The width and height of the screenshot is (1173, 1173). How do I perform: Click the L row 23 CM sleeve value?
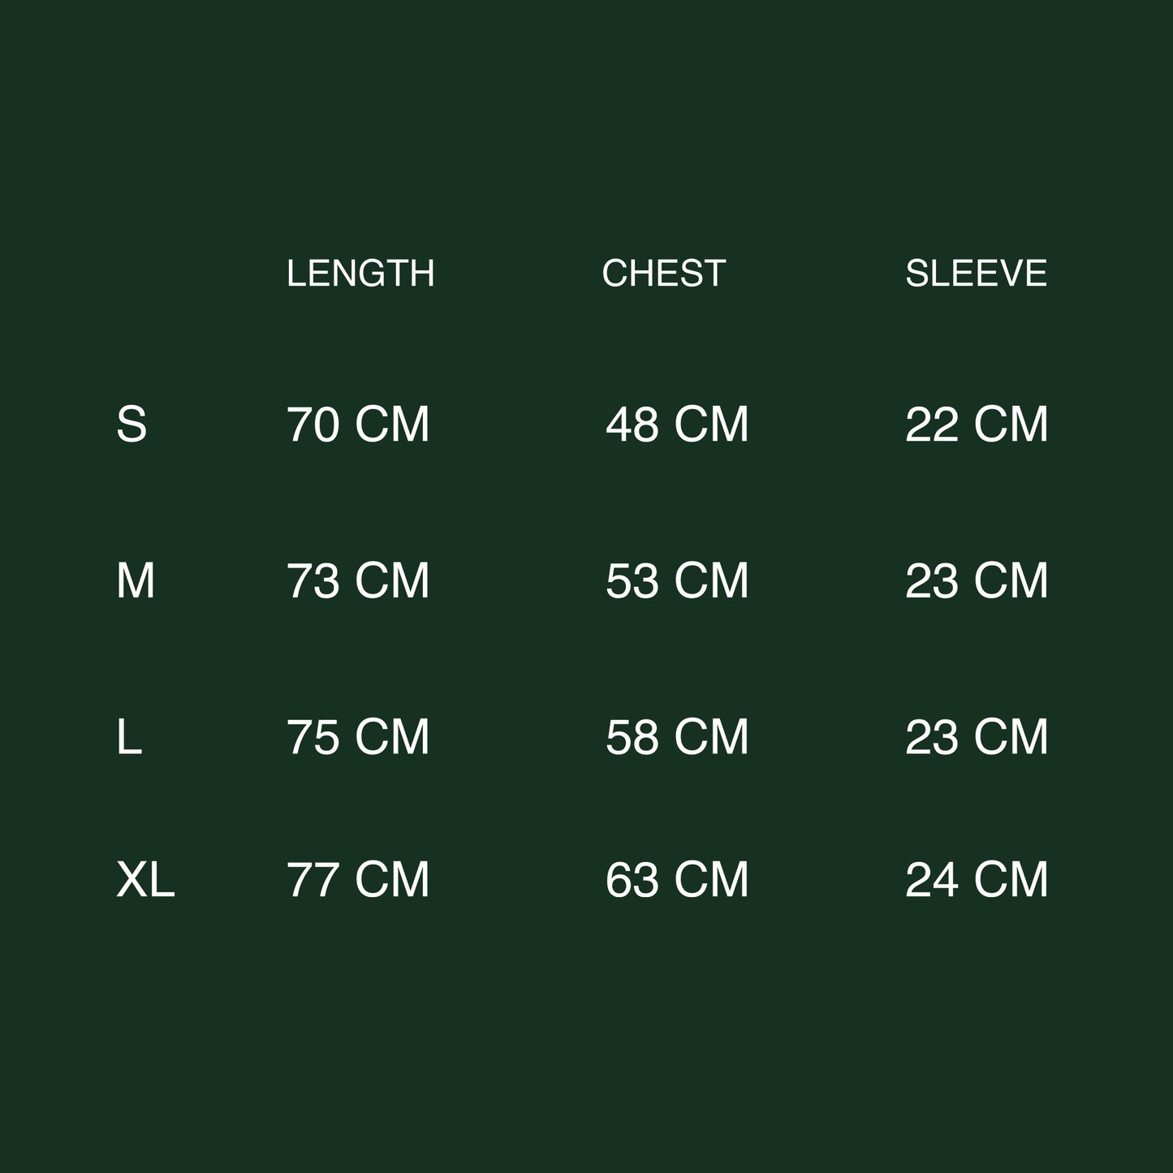[977, 737]
